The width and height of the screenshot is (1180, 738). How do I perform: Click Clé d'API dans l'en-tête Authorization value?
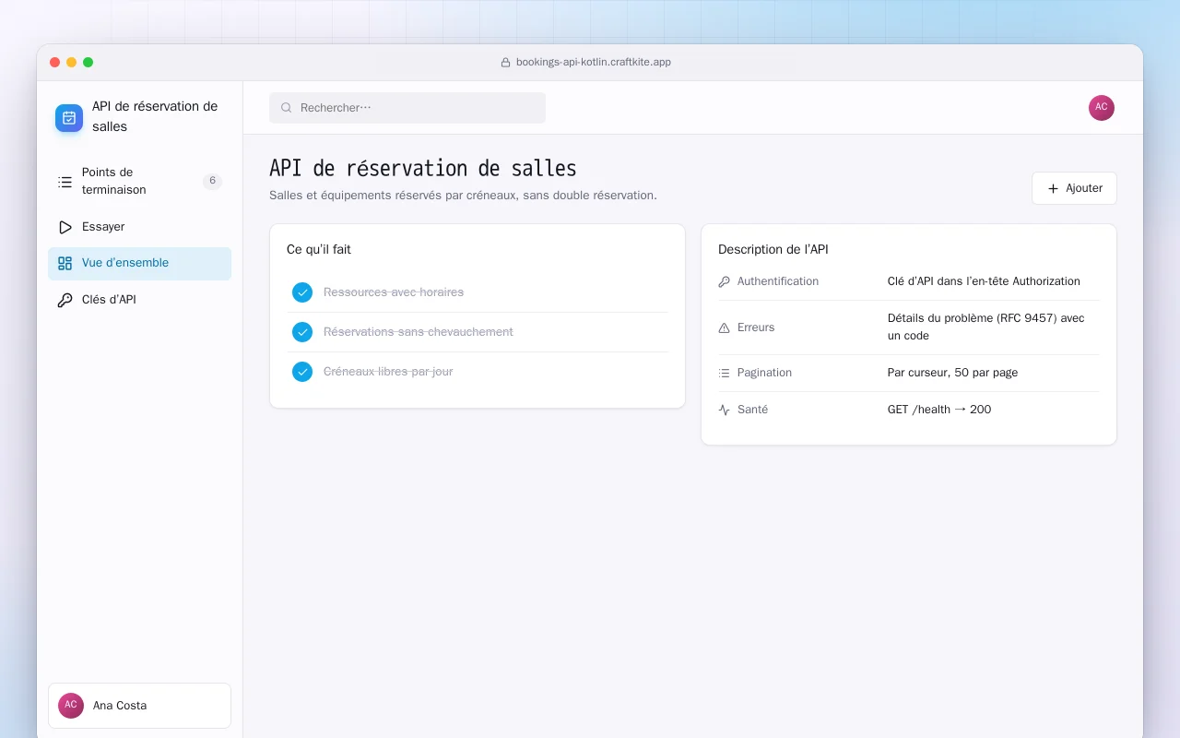pyautogui.click(x=984, y=281)
